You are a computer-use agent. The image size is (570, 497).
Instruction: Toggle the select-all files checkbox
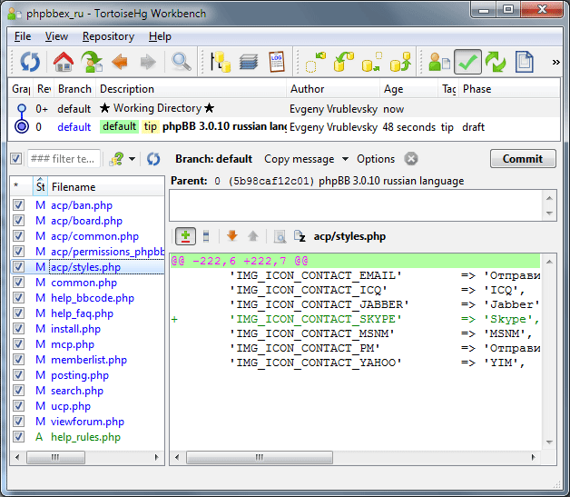pyautogui.click(x=16, y=159)
